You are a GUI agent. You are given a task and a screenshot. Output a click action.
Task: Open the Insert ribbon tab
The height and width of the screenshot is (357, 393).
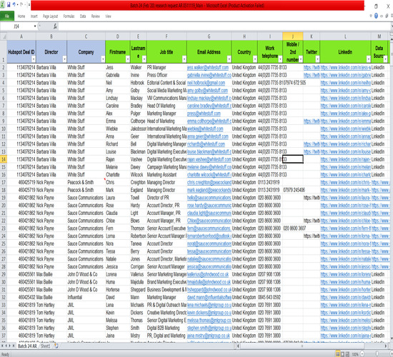point(34,16)
